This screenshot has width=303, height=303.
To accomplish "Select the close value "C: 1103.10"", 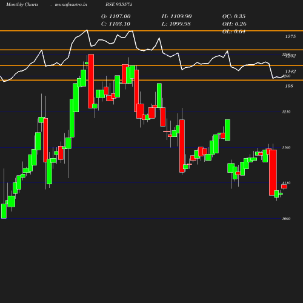I will pyautogui.click(x=116, y=24).
